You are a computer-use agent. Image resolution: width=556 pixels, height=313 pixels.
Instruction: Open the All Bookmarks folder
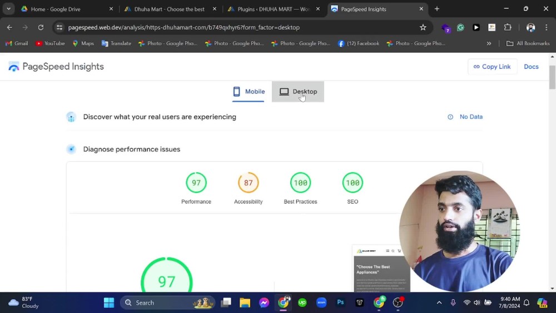click(528, 43)
